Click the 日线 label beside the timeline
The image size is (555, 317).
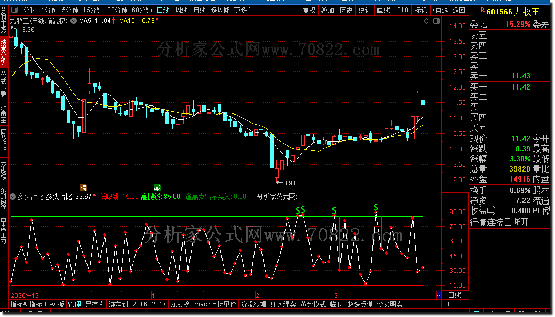click(455, 295)
